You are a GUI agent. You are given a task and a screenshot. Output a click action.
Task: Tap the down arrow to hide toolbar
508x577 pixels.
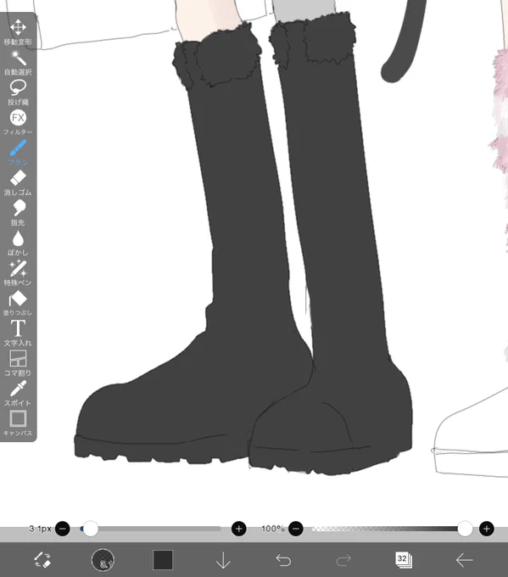223,560
